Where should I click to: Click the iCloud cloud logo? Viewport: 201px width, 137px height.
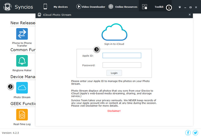114,32
